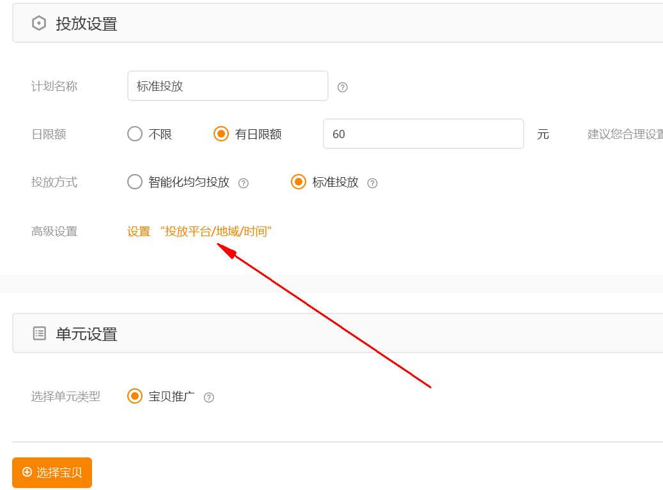Click the plus icon on 选择宝贝 button
Viewport: 663px width, 490px height.
coord(27,472)
